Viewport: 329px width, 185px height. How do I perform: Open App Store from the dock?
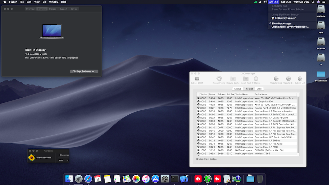pyautogui.click(x=155, y=179)
